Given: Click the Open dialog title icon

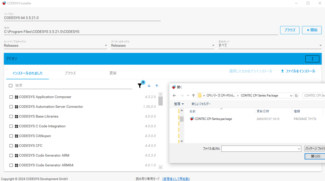Looking at the screenshot, I should 174,87.
